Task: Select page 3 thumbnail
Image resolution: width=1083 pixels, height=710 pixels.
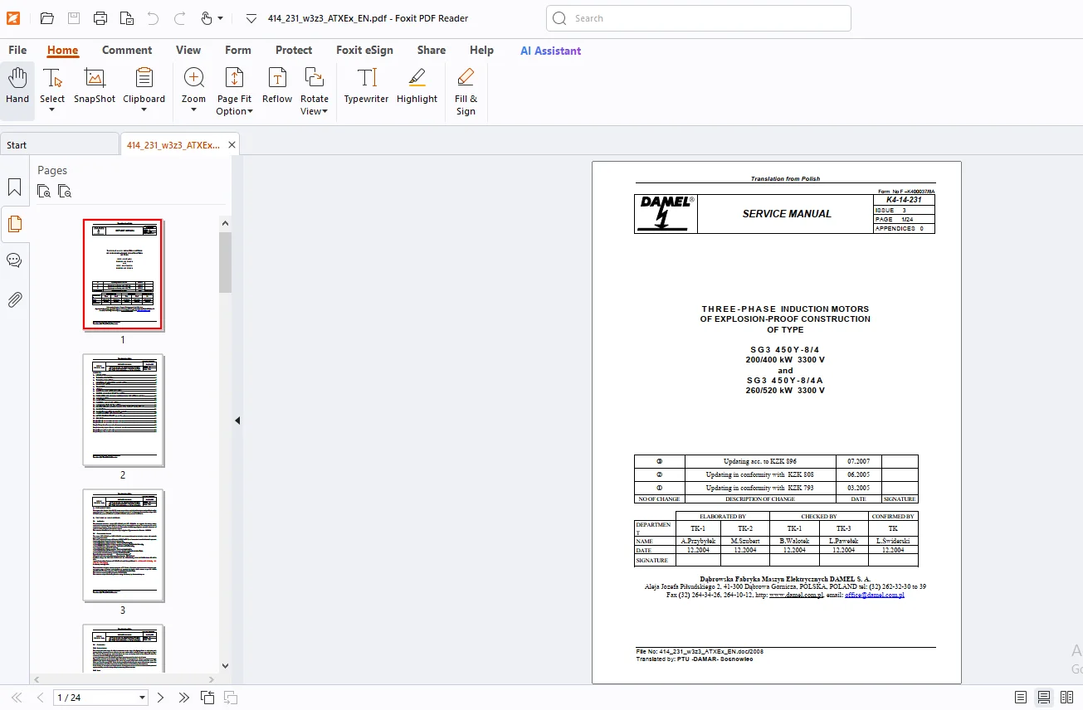Action: pyautogui.click(x=123, y=545)
